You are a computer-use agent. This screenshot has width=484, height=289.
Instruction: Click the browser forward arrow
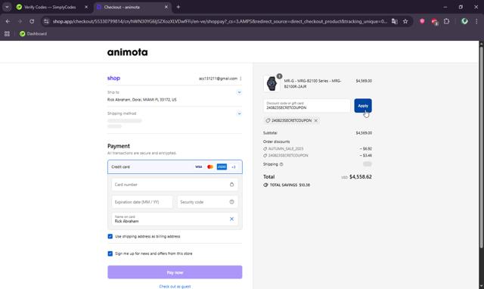(20, 21)
